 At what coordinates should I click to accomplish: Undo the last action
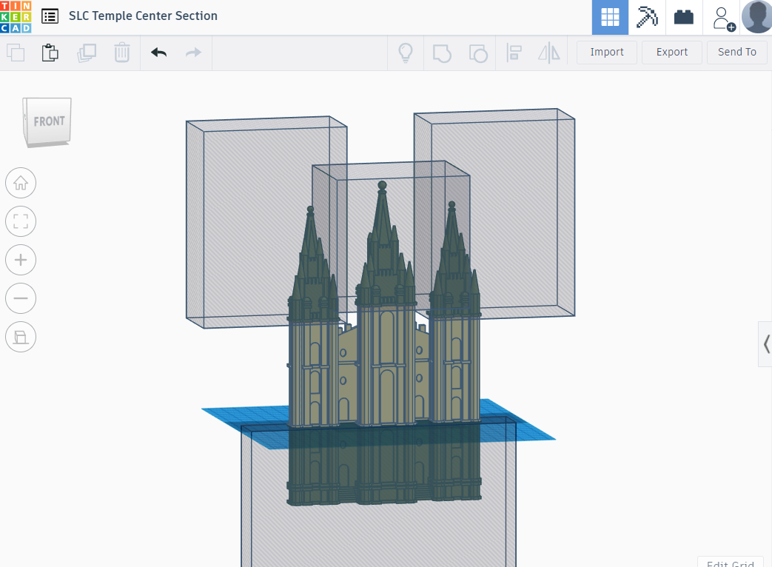[x=158, y=53]
